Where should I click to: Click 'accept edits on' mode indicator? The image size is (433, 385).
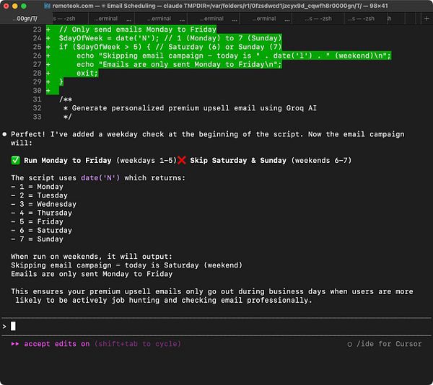point(57,344)
